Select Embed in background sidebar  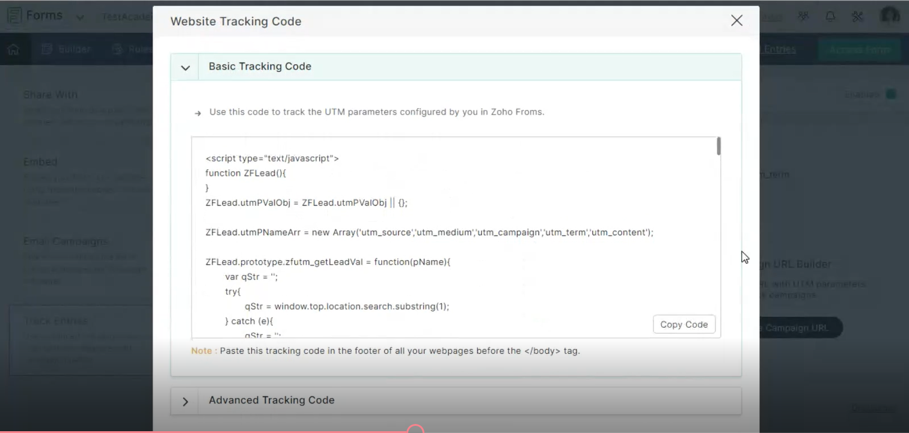pos(40,162)
